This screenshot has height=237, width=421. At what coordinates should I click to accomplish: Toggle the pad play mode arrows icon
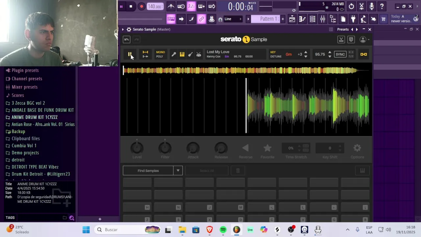coord(145,54)
